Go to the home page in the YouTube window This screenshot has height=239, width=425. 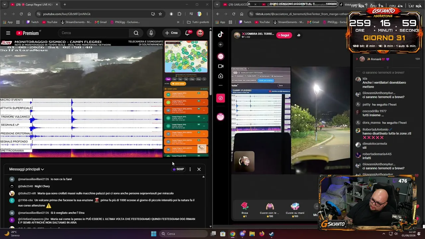click(x=29, y=14)
